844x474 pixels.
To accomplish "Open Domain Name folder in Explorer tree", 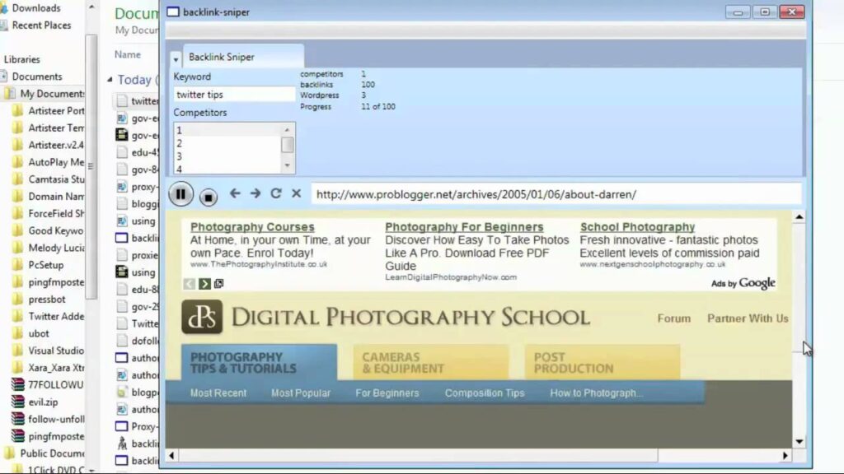I will coord(56,196).
